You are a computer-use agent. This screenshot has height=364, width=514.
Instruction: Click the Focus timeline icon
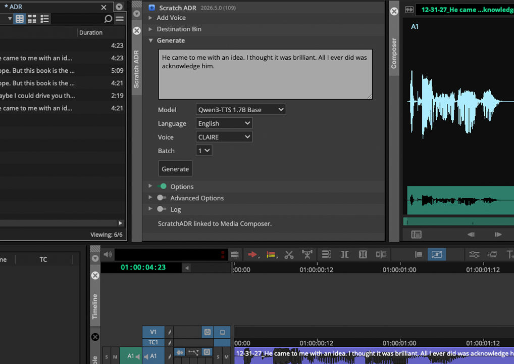(x=327, y=254)
